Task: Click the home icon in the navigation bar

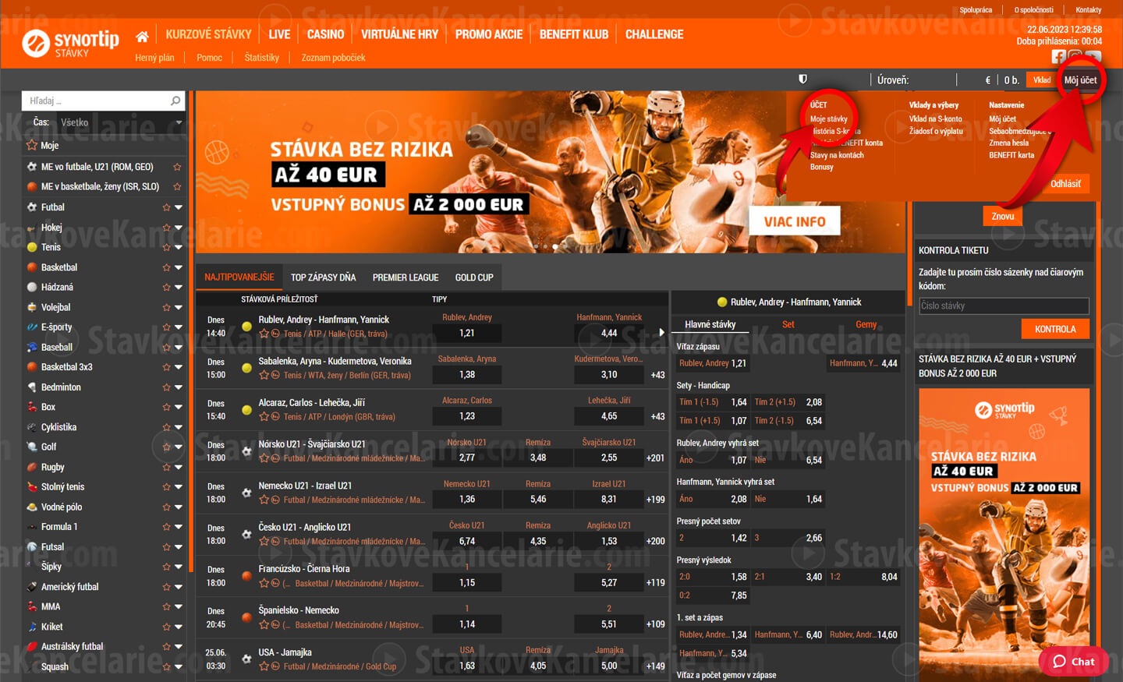Action: (x=142, y=36)
